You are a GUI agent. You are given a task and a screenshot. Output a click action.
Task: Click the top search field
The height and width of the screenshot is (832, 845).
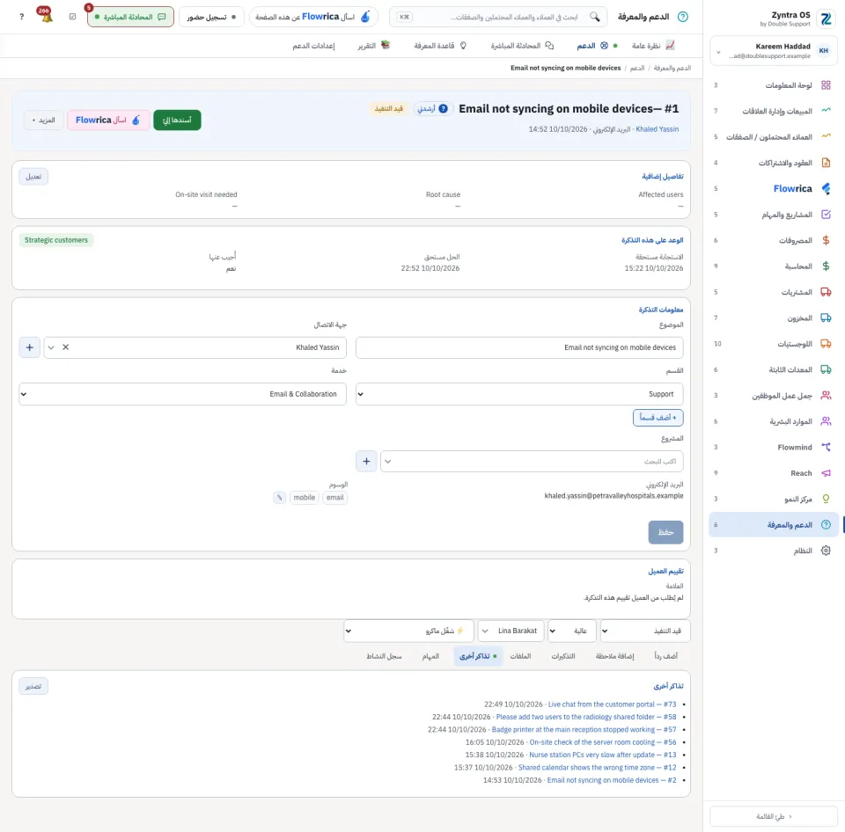[498, 17]
